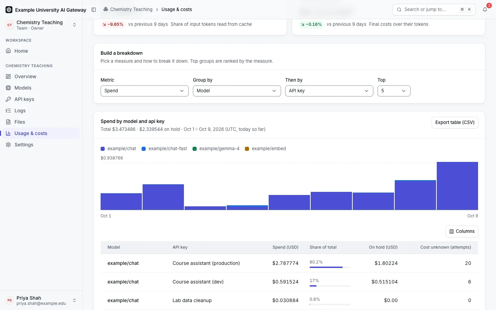Viewport: 496px width, 310px height.
Task: Open the Then by dropdown showing API key
Action: tap(329, 91)
